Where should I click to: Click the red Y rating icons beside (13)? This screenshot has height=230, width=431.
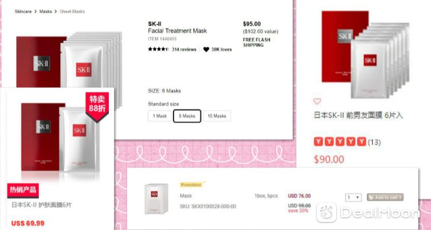340,142
